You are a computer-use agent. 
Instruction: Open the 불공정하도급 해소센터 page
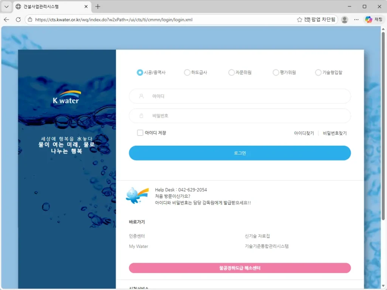pyautogui.click(x=240, y=268)
